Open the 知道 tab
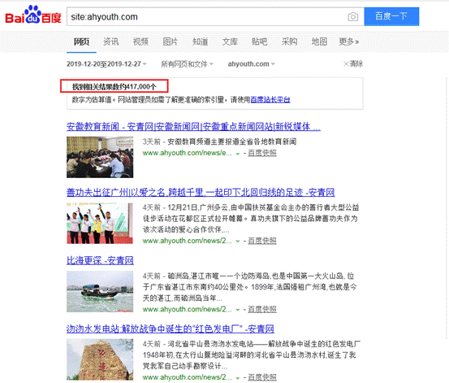Viewport: 449px width, 383px height. pos(200,42)
